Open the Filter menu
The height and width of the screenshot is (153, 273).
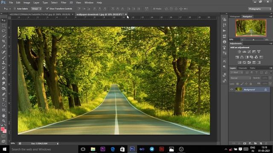[x=64, y=3]
